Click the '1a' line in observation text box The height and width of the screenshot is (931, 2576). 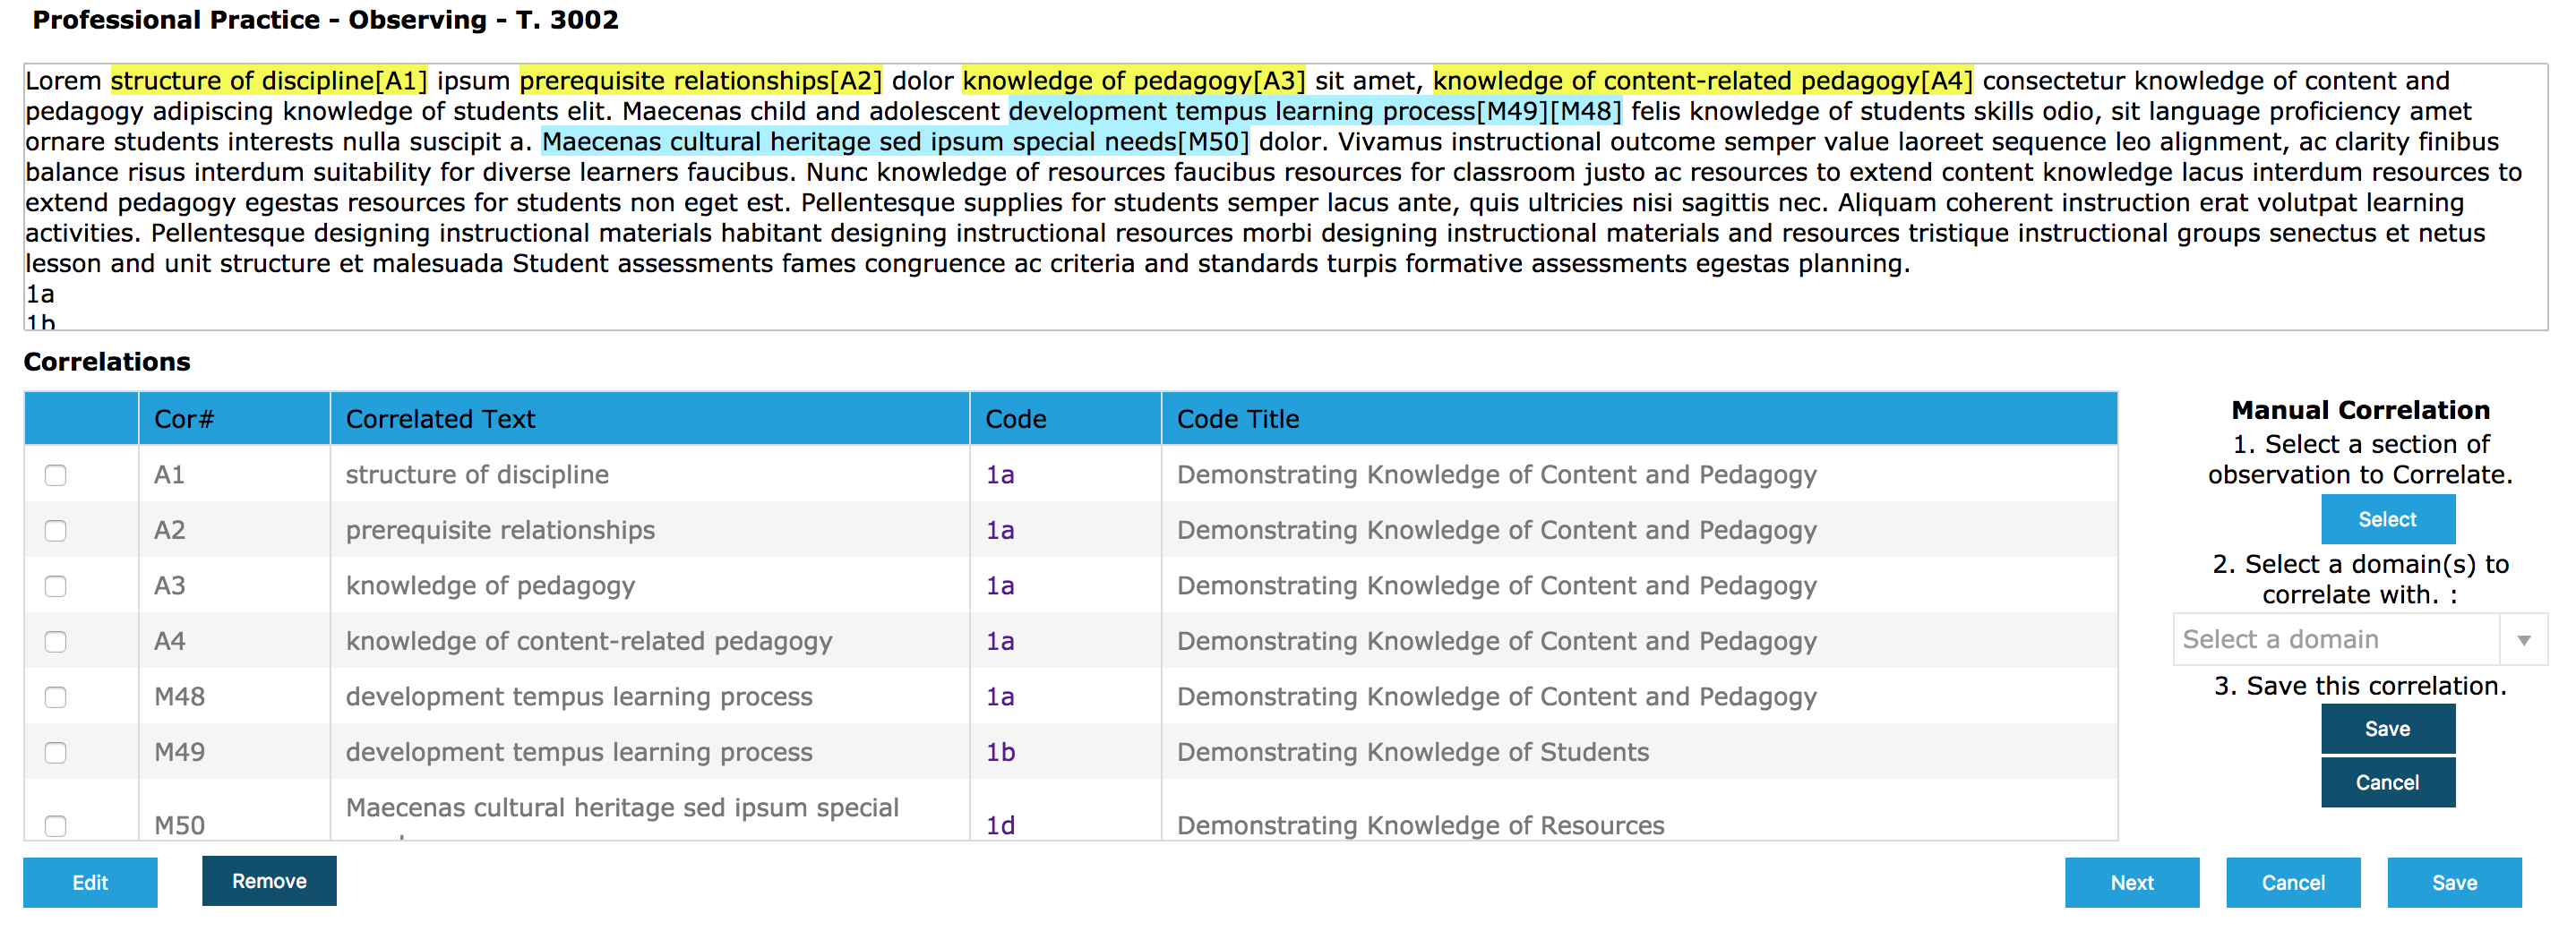(40, 295)
